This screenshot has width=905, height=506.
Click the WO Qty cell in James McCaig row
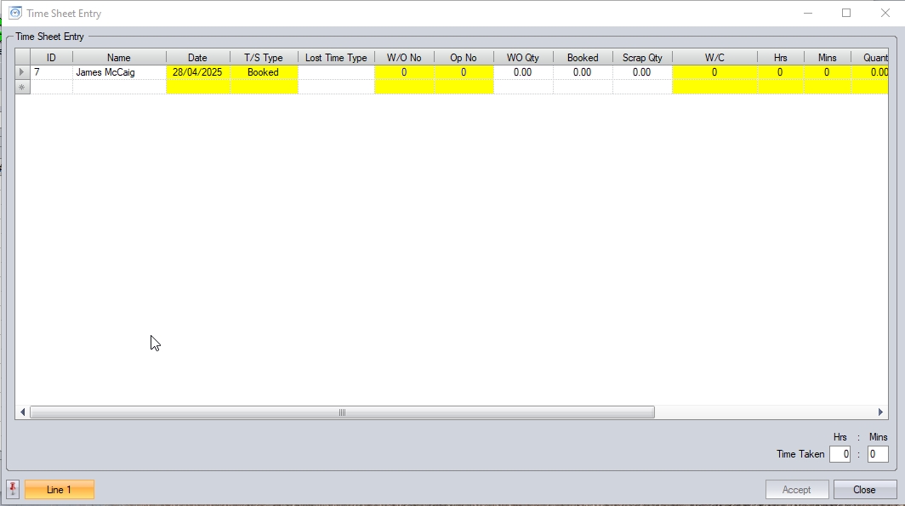[x=523, y=72]
